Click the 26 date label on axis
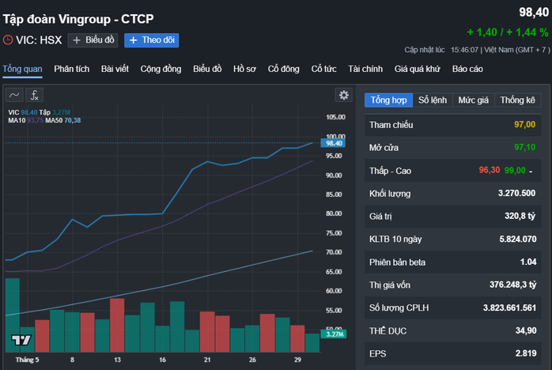Viewport: 552px width, 370px height. (x=252, y=360)
